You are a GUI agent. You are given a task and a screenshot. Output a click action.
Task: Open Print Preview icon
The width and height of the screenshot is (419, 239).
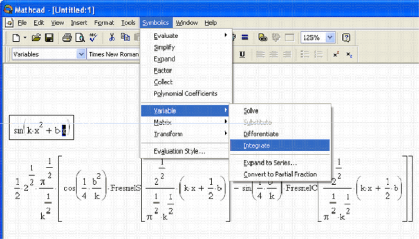(x=80, y=38)
